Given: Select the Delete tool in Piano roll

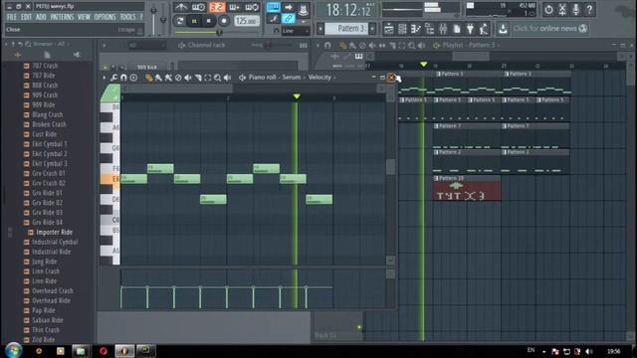Looking at the screenshot, I should coord(178,78).
